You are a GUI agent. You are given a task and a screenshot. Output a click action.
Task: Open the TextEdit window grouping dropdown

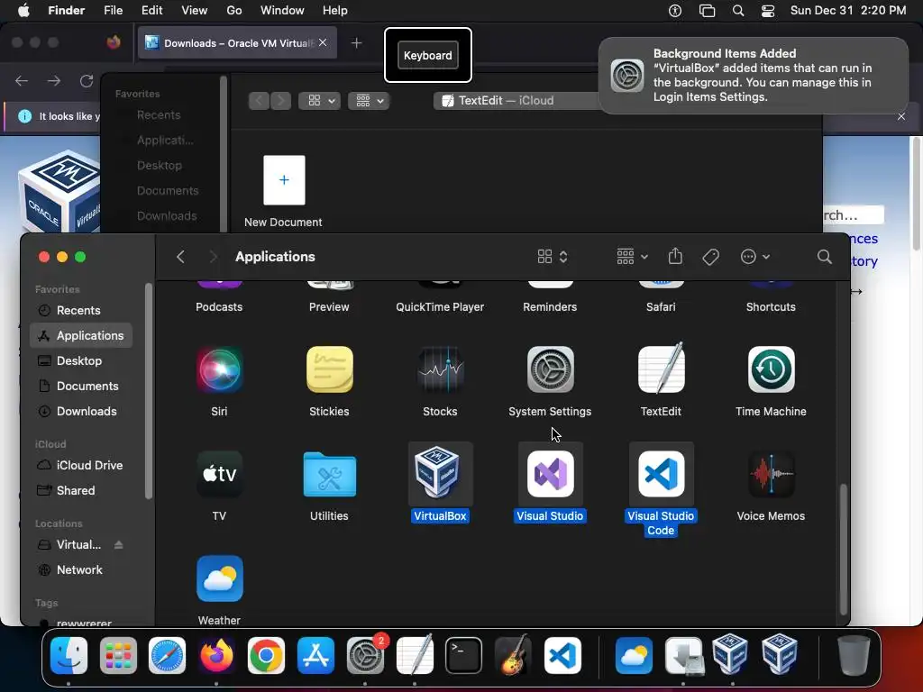[369, 101]
